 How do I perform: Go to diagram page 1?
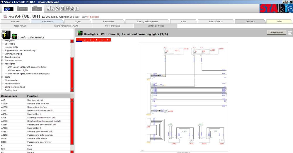point(79,40)
